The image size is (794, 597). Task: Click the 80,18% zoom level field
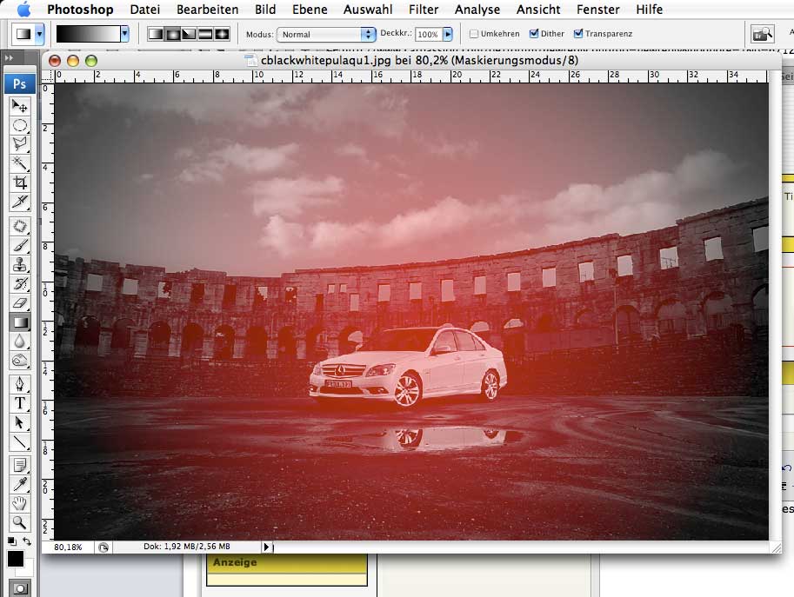pyautogui.click(x=69, y=547)
